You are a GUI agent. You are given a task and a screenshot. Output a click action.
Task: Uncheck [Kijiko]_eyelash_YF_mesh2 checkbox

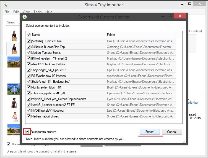click(28, 58)
